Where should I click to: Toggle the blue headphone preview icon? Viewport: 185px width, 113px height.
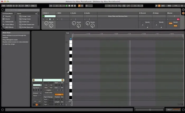(x=71, y=39)
